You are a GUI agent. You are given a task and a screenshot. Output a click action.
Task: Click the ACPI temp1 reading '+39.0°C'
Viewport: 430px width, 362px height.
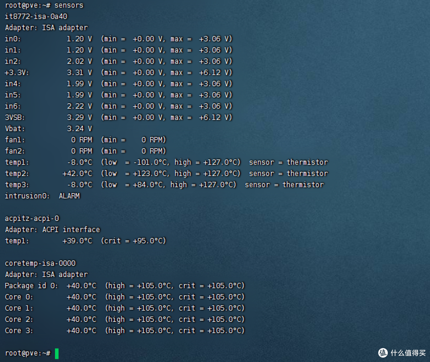[x=77, y=241]
